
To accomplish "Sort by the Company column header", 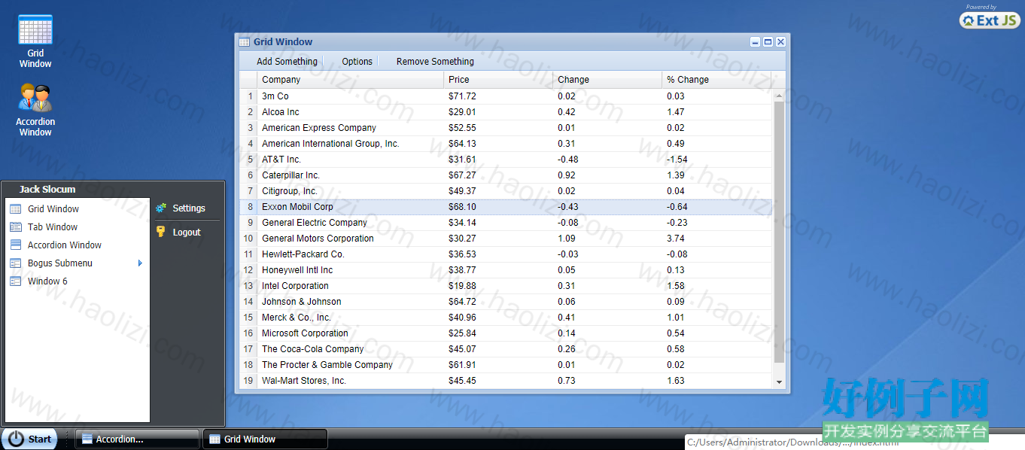I will [350, 80].
